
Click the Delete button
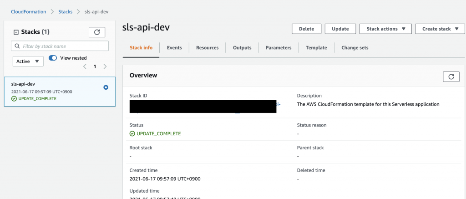pyautogui.click(x=306, y=29)
